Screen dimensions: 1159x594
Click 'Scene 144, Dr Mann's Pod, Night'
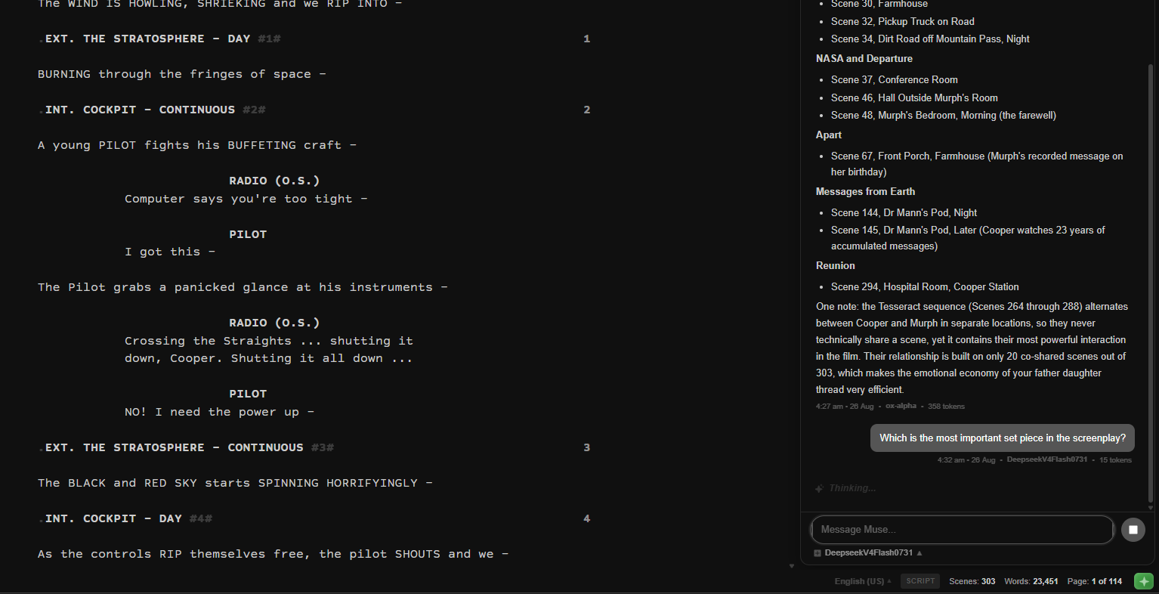[904, 212]
